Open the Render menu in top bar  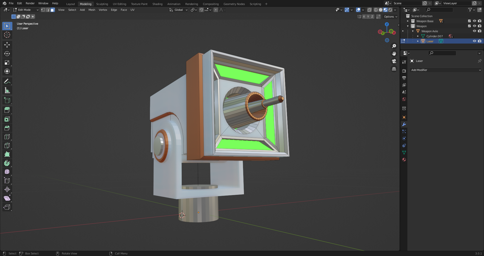tap(30, 3)
